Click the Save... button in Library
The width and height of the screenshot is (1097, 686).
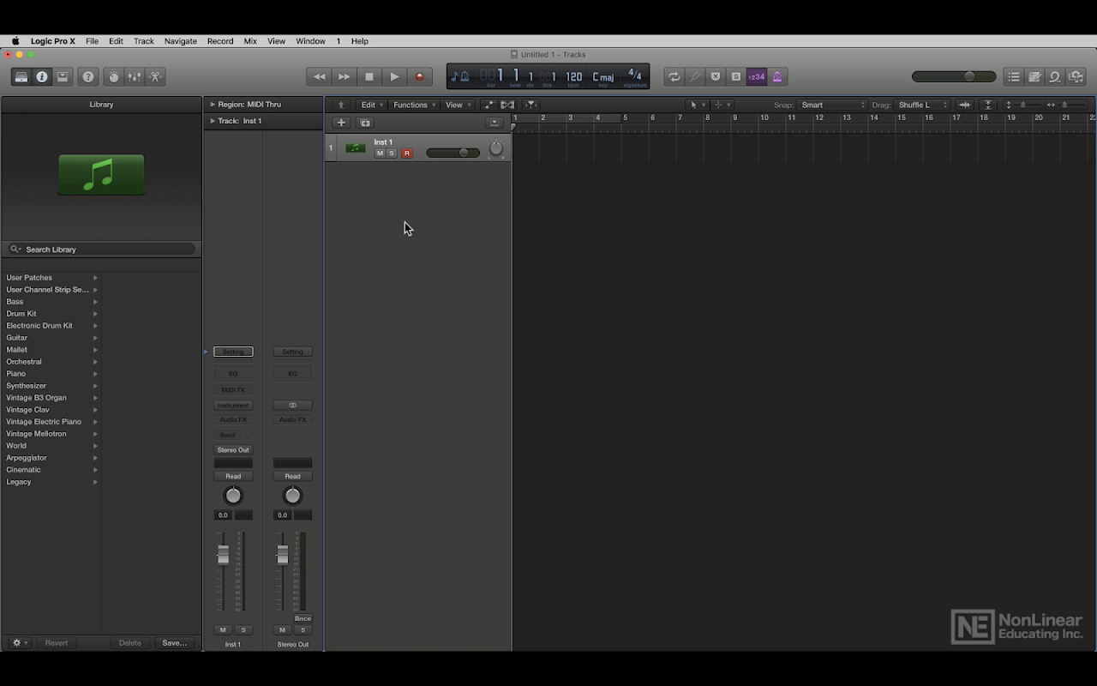[174, 643]
